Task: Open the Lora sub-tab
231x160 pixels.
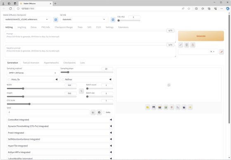Action: [82, 63]
